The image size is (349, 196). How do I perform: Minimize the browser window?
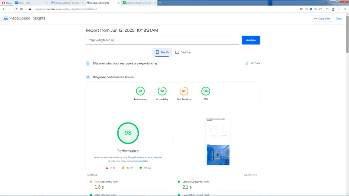(x=333, y=2)
